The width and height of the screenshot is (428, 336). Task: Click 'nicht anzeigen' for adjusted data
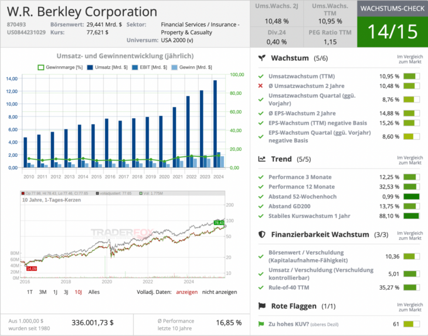coord(220,292)
